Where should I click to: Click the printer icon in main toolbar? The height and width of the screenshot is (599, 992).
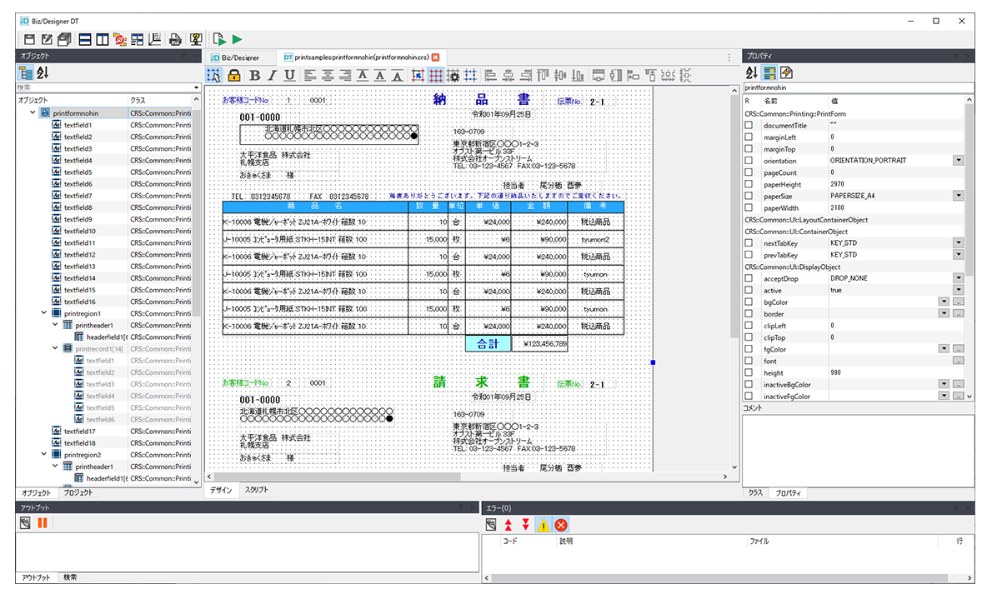pyautogui.click(x=175, y=39)
